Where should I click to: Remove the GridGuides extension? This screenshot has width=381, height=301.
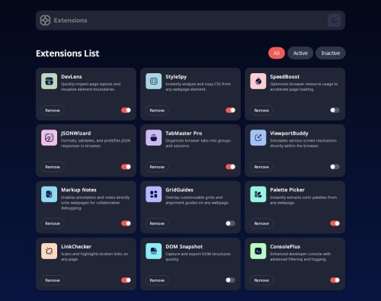(157, 223)
